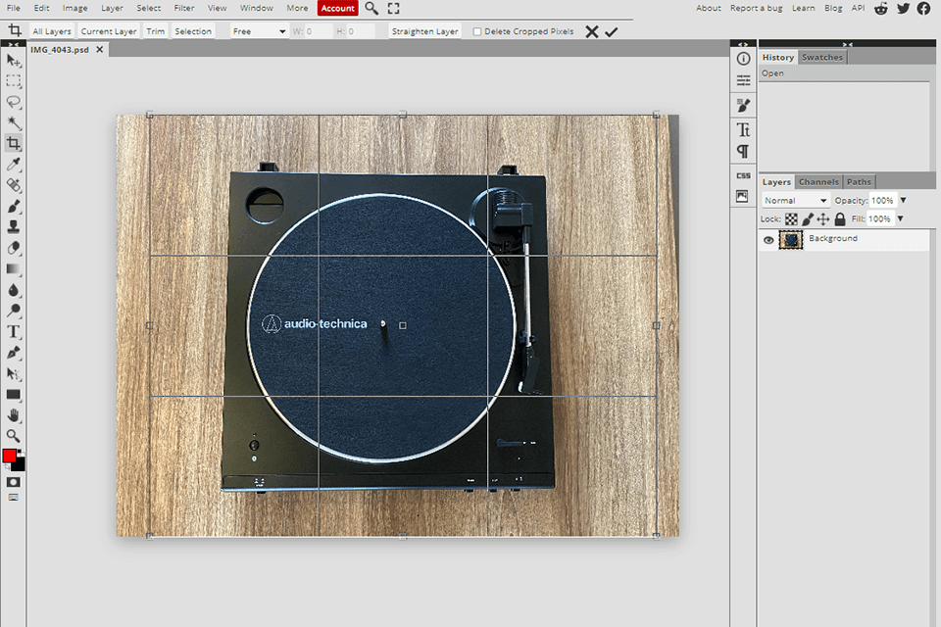
Task: Open the Normal blend mode dropdown
Action: (795, 201)
